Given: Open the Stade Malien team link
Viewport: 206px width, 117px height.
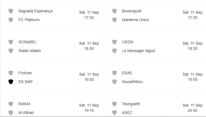Looking at the screenshot, I should 29,51.
